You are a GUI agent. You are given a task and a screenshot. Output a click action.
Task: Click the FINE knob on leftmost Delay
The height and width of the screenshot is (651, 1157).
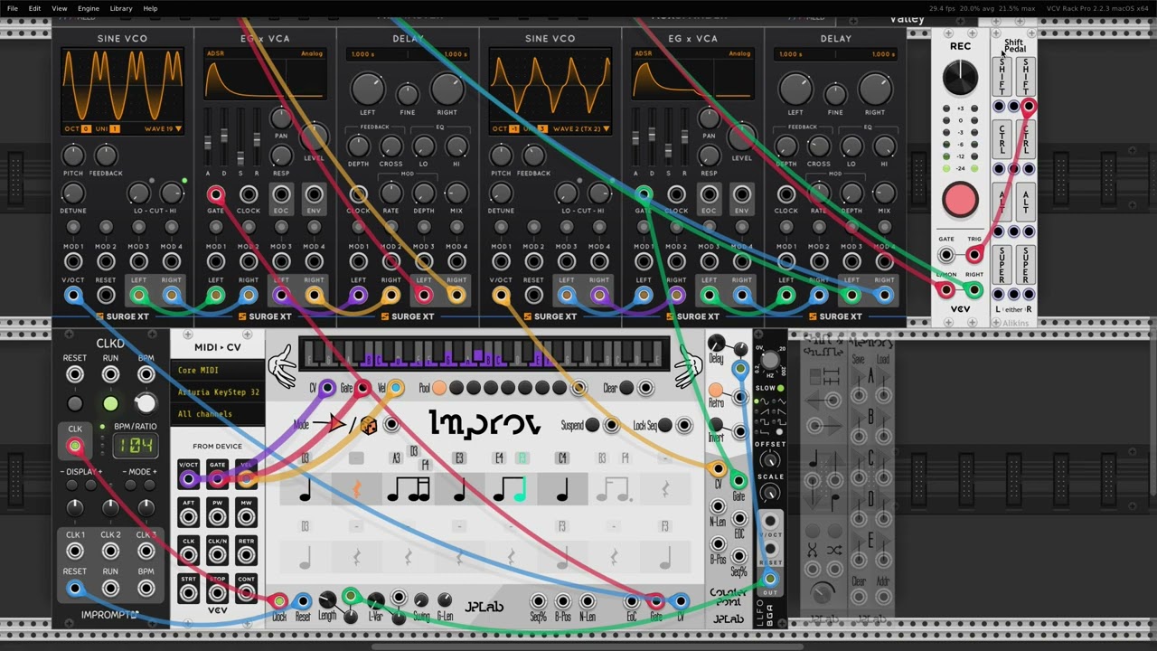pos(408,93)
